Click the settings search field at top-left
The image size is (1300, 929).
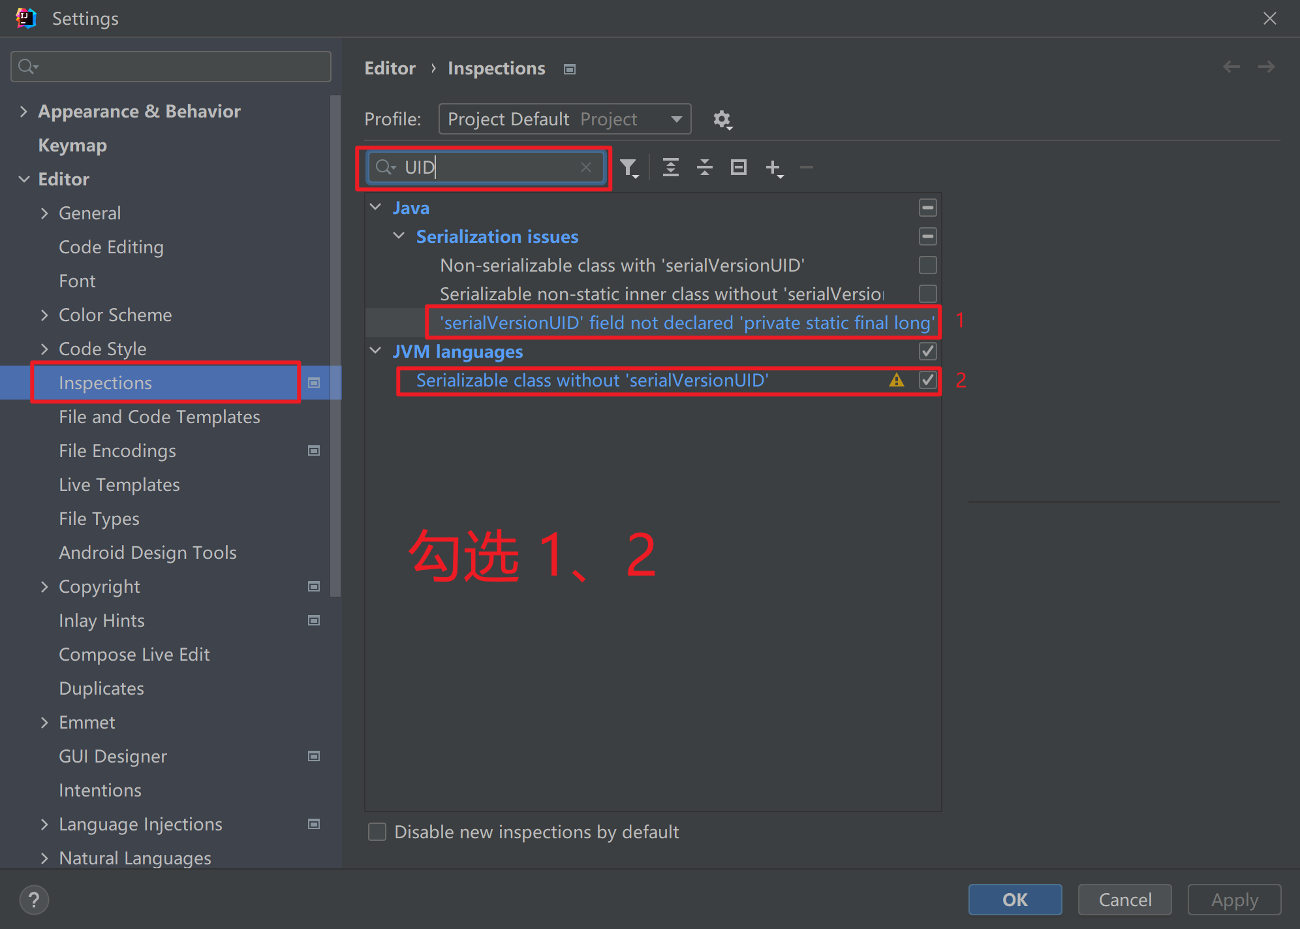(171, 67)
